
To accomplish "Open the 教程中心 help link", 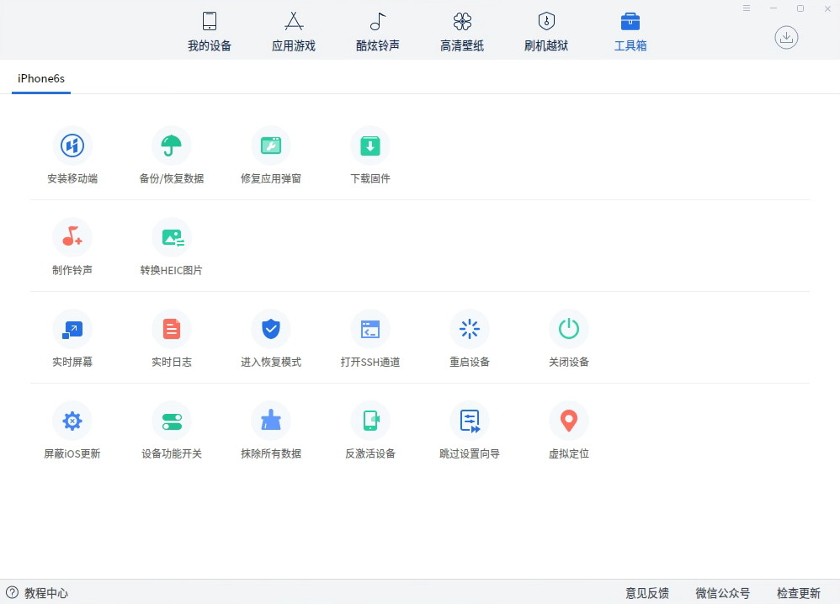I will pyautogui.click(x=38, y=593).
